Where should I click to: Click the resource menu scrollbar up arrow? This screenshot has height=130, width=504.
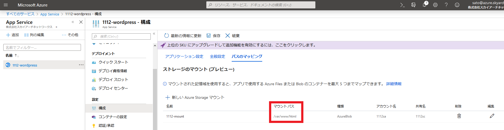click(x=155, y=46)
